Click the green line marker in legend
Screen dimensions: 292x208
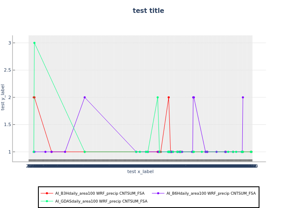pos(47,201)
